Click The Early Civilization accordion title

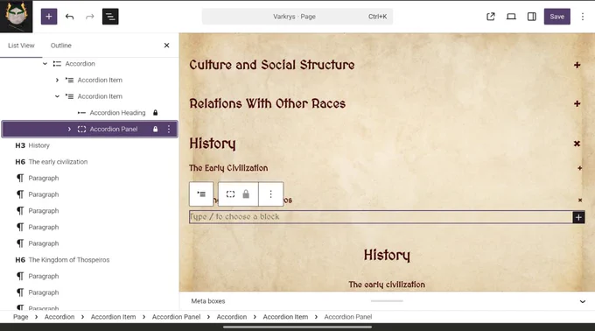pos(228,168)
